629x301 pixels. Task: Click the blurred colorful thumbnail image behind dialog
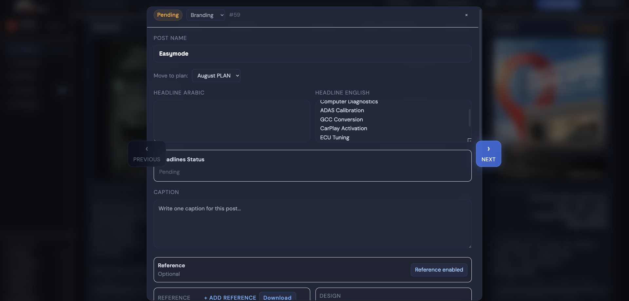coord(549,93)
